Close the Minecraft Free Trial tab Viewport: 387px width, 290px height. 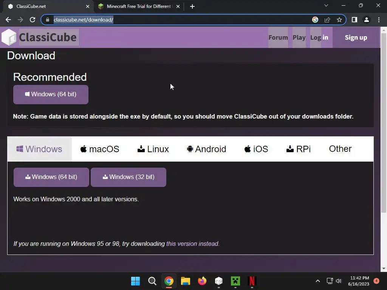click(178, 6)
